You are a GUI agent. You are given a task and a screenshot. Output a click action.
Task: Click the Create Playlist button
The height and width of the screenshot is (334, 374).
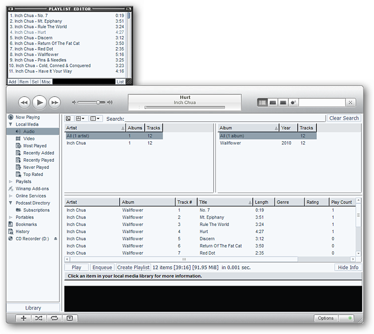click(133, 267)
